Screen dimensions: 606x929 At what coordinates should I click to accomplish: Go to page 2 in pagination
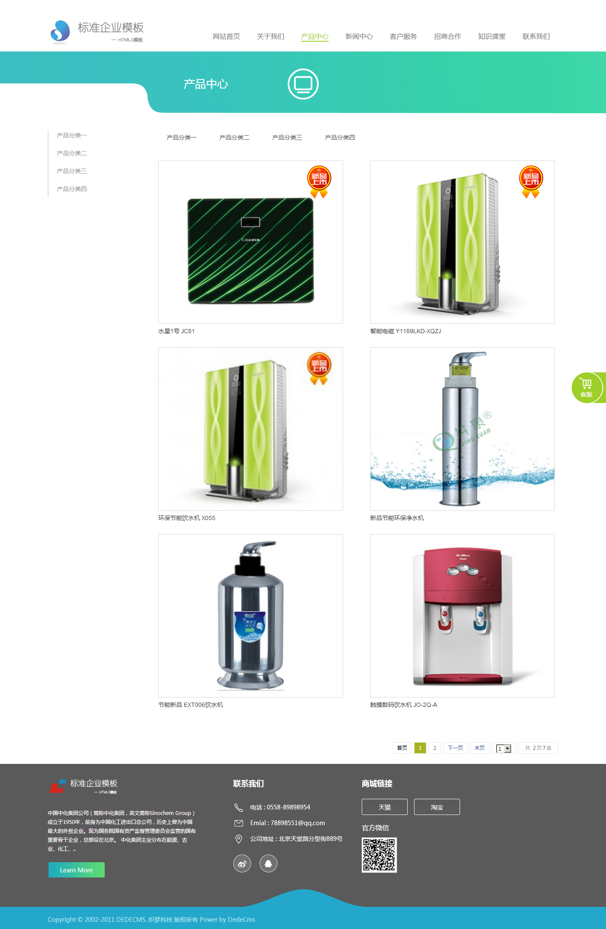click(434, 748)
